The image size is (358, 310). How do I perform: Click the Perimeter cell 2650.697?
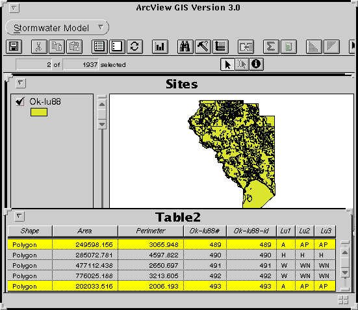pos(151,265)
